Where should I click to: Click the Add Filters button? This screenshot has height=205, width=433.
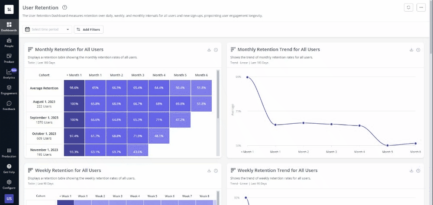pos(89,29)
